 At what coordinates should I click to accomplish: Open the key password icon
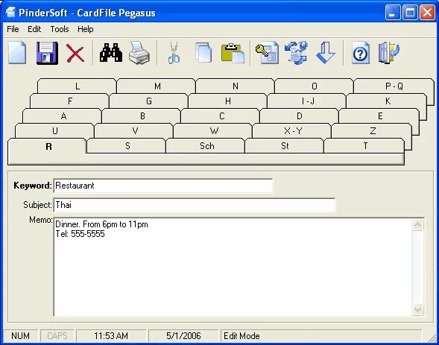coord(267,53)
